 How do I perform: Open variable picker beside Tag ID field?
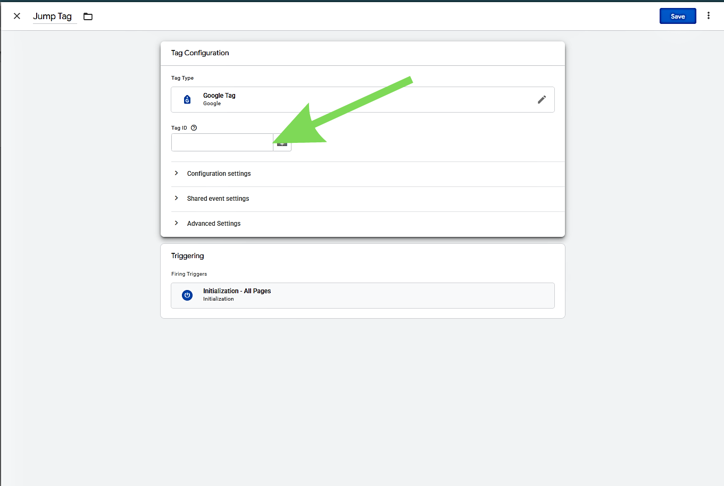(x=282, y=145)
